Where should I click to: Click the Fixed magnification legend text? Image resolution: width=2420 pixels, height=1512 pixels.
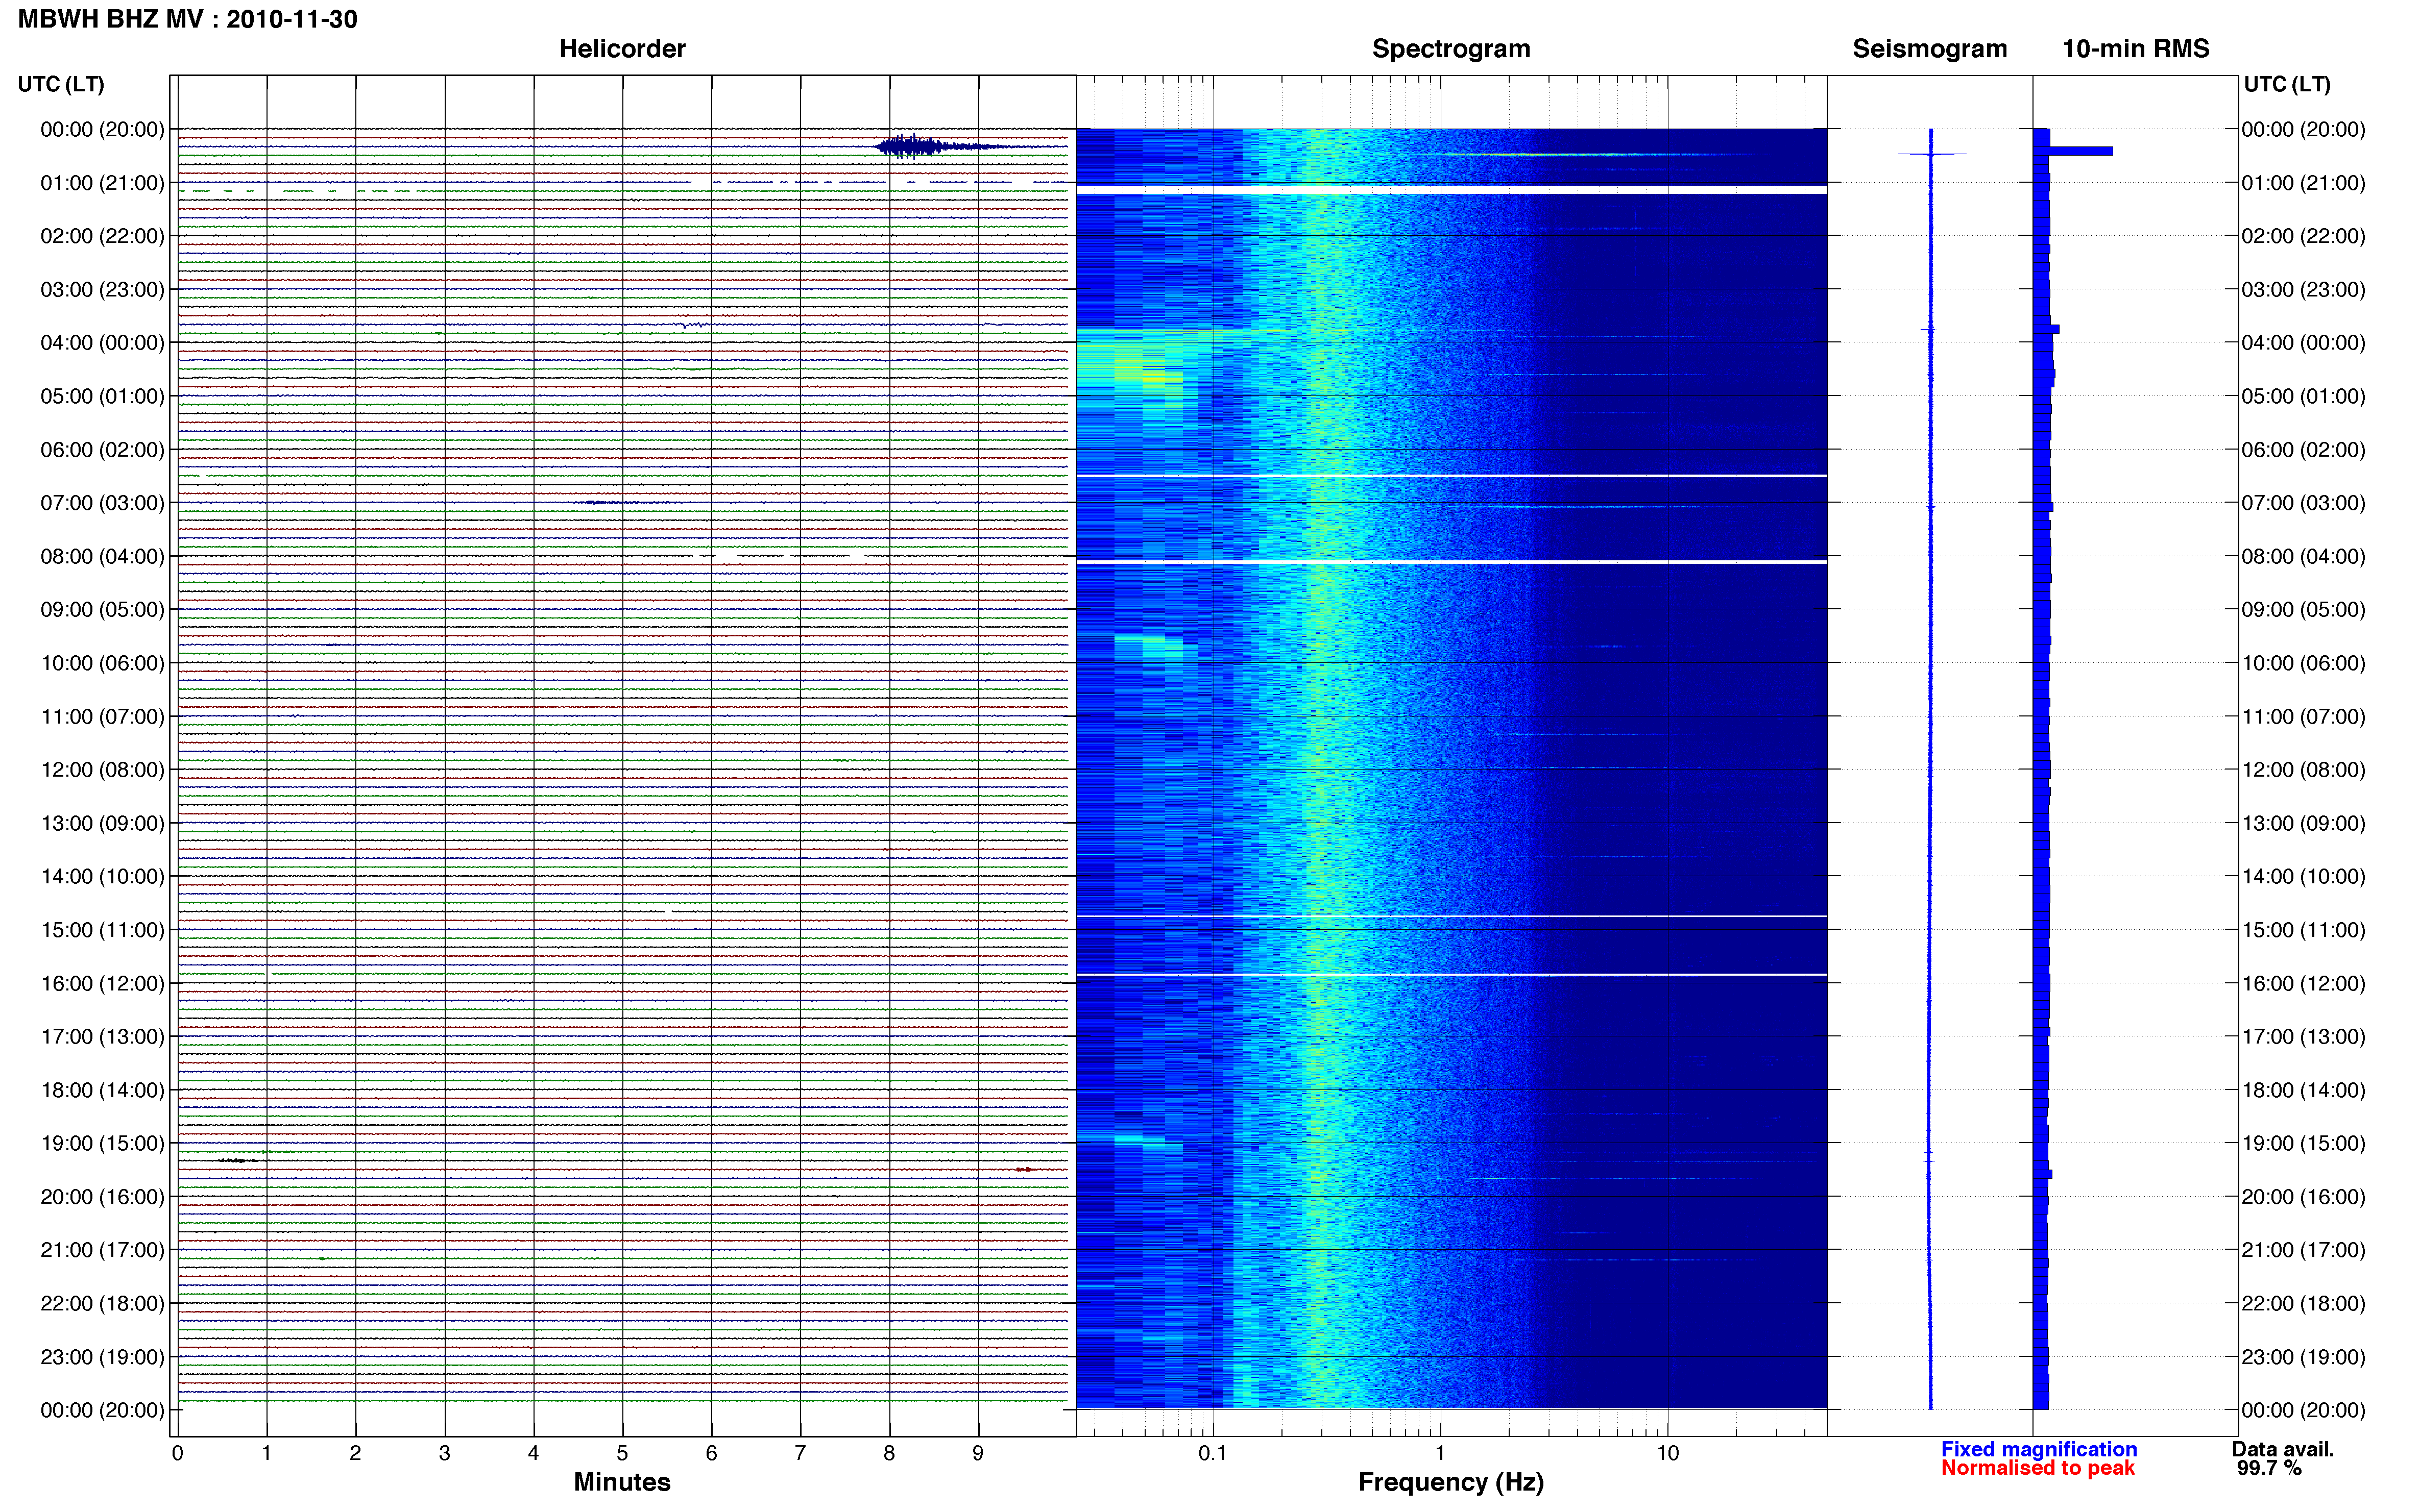pyautogui.click(x=2038, y=1449)
